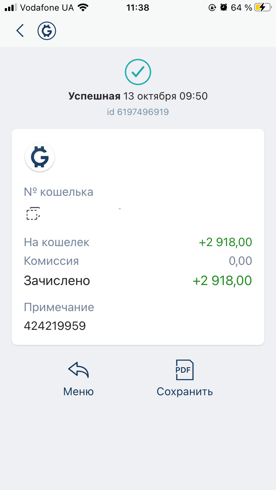This screenshot has height=490, width=276.
Task: Tap the Wi-Fi icon in status bar
Action: 84,7
